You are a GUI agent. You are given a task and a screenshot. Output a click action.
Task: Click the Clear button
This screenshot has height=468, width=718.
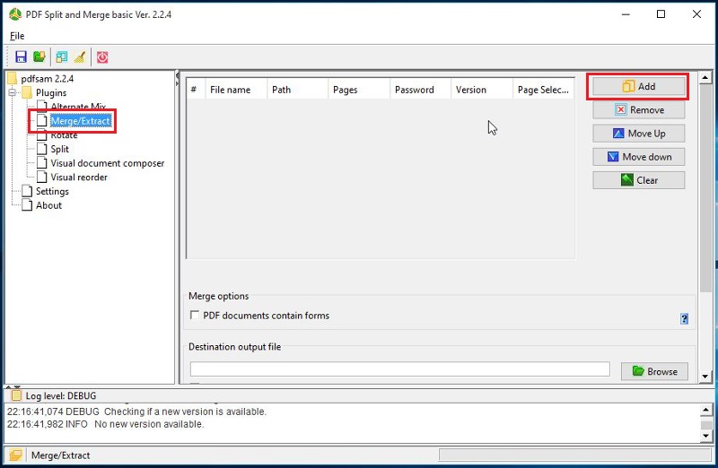pyautogui.click(x=638, y=180)
